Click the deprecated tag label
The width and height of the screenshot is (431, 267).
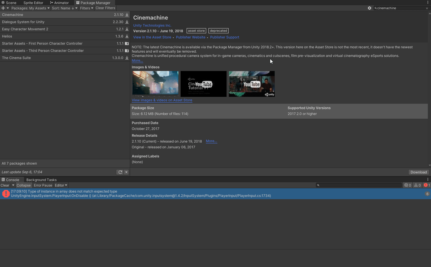click(219, 31)
